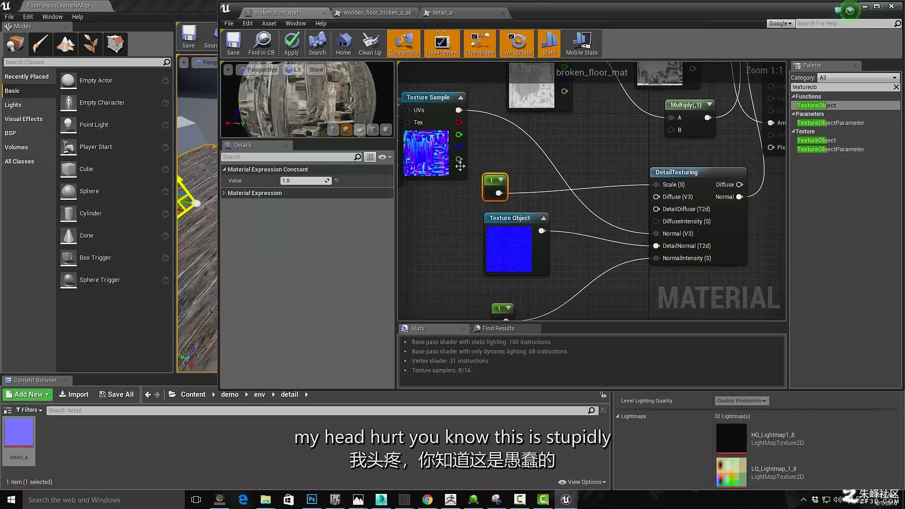Open Epic Games Launcher from taskbar

335,500
